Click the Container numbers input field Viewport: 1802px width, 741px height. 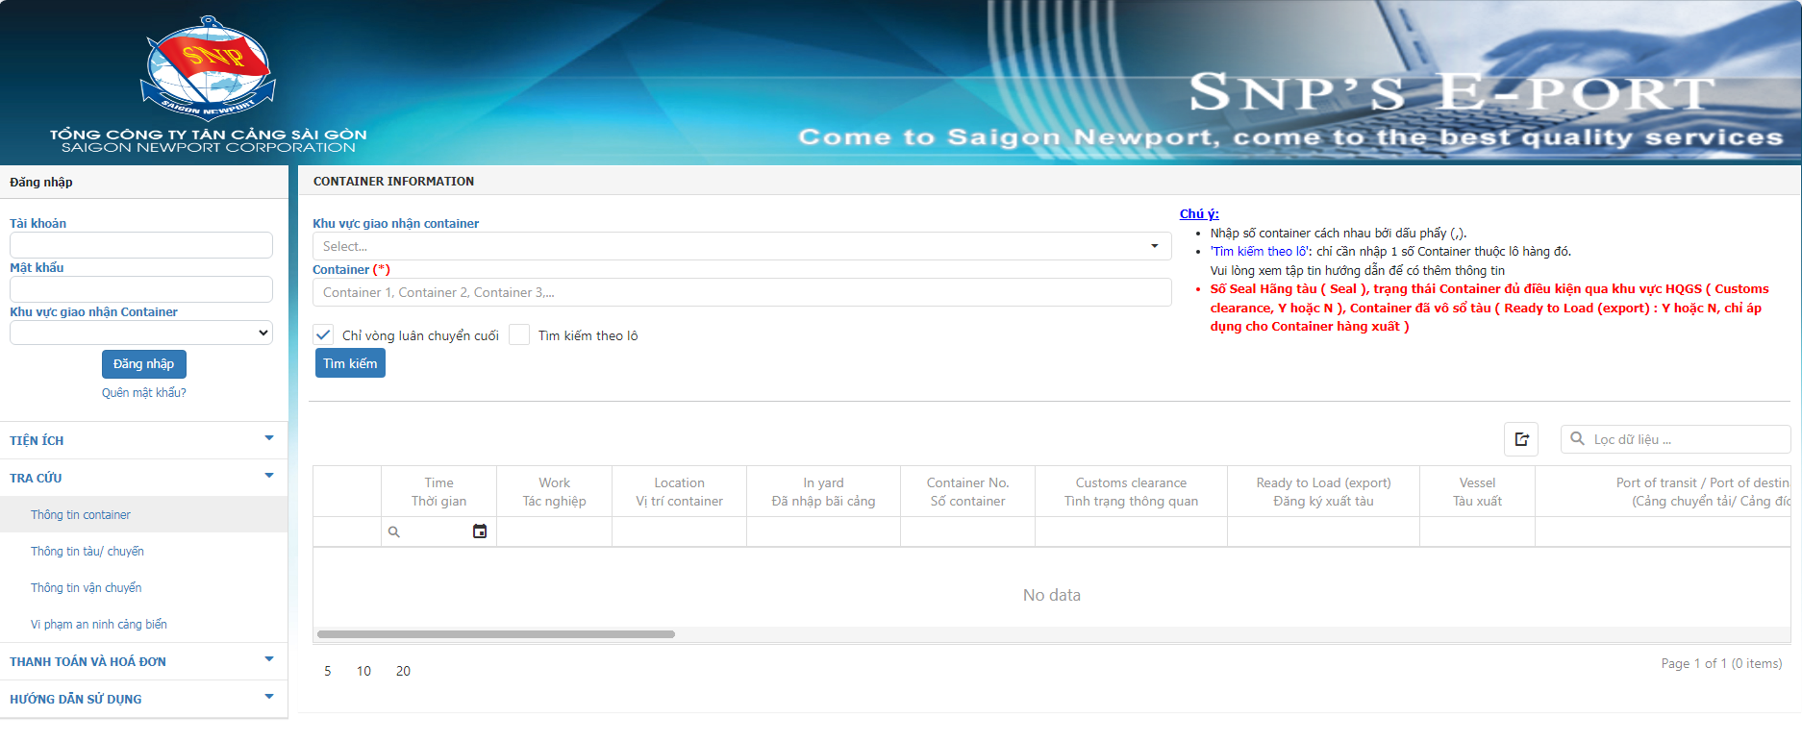coord(741,293)
